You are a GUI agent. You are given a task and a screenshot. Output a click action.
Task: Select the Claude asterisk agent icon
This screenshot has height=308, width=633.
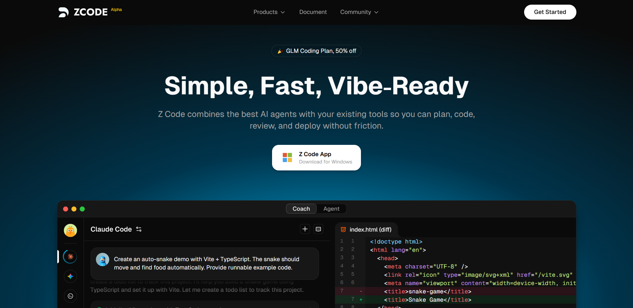coord(70,257)
